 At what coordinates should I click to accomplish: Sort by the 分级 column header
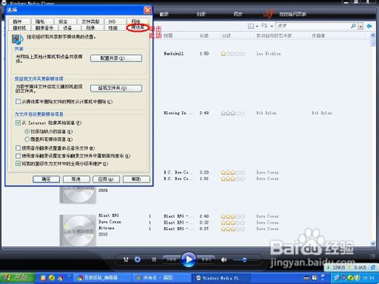(226, 36)
